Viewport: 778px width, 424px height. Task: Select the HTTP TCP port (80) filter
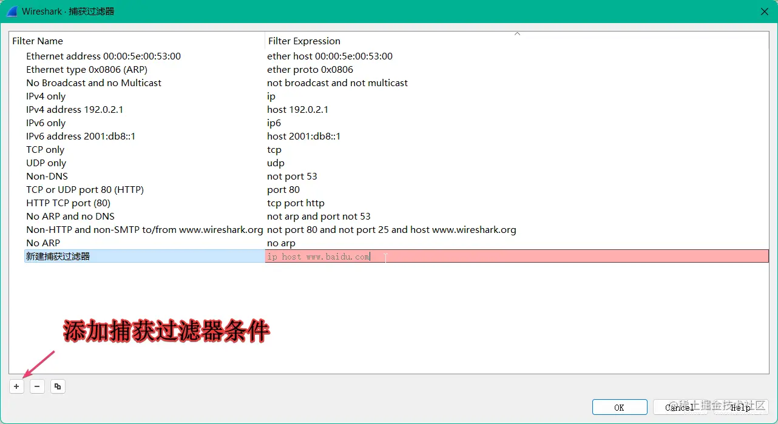(68, 203)
